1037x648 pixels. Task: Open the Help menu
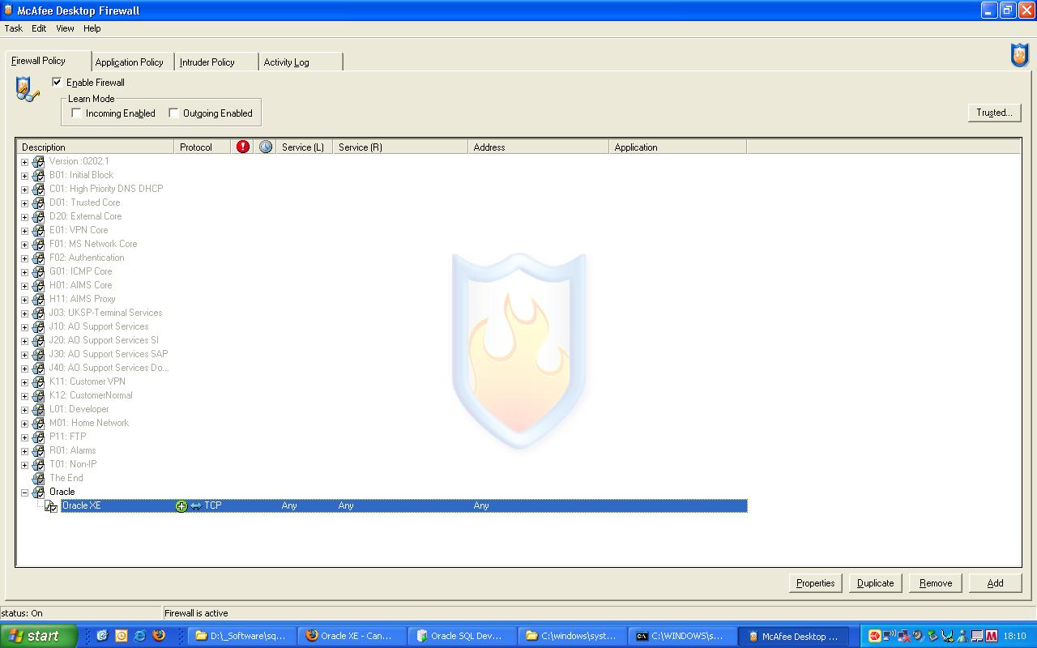point(92,28)
